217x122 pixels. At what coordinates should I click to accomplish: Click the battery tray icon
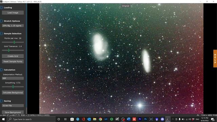[x=183, y=119]
